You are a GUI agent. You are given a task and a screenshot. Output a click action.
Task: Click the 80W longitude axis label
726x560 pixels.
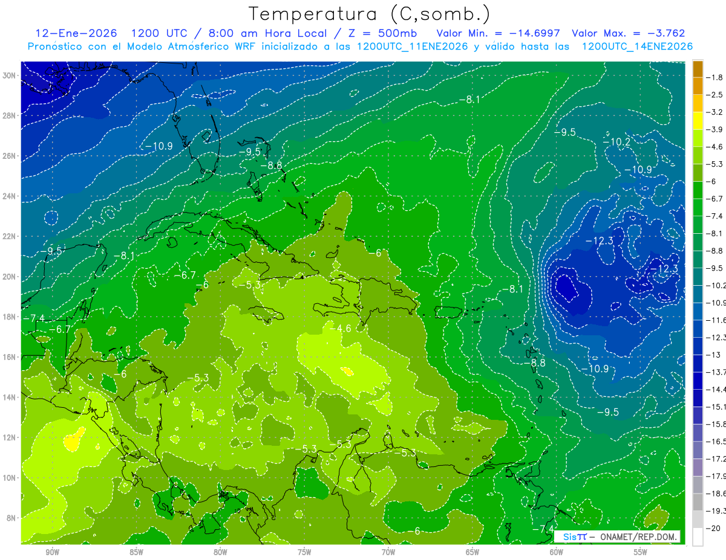(220, 552)
